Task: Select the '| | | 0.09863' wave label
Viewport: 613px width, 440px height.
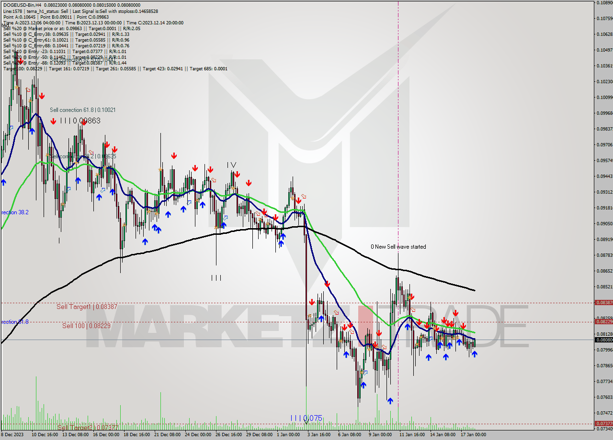Action: [x=80, y=121]
